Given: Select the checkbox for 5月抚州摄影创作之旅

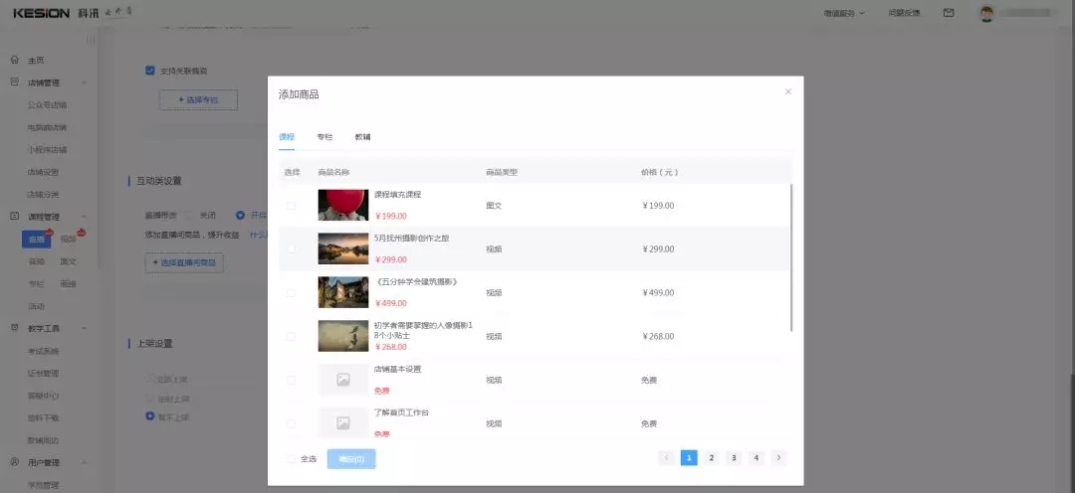Looking at the screenshot, I should (x=292, y=249).
